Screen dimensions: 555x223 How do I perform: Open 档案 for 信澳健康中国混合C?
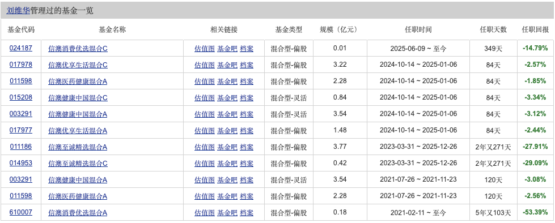[247, 98]
